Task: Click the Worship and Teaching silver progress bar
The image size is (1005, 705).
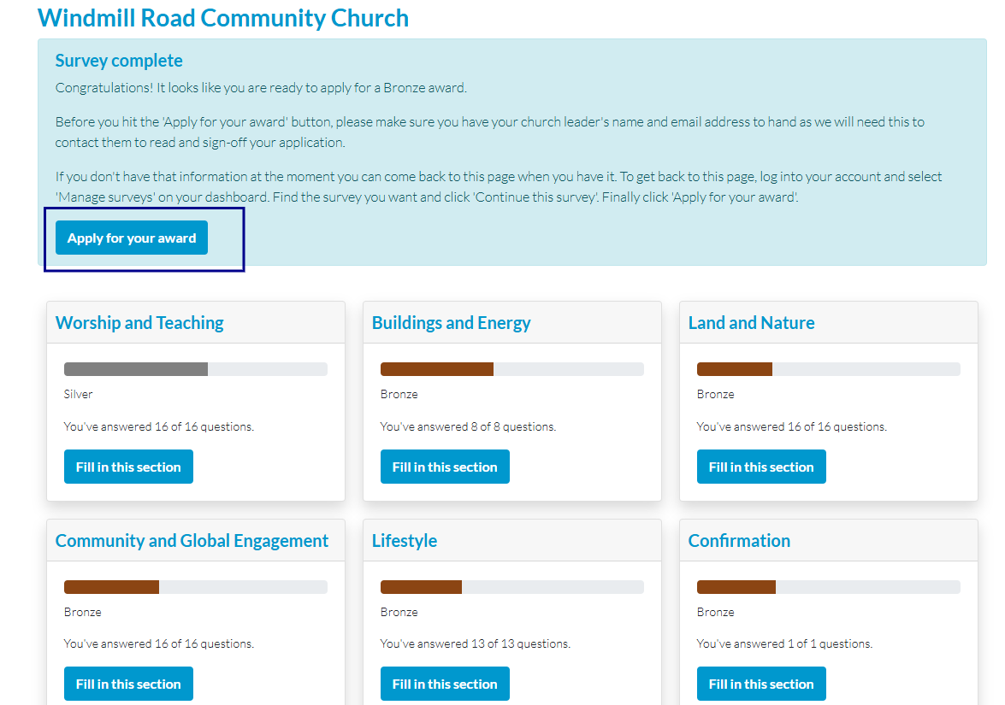Action: [196, 369]
